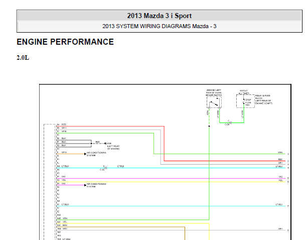The height and width of the screenshot is (240, 306).
Task: Click the arrowhead on the short violet wire
Action: click(85, 185)
